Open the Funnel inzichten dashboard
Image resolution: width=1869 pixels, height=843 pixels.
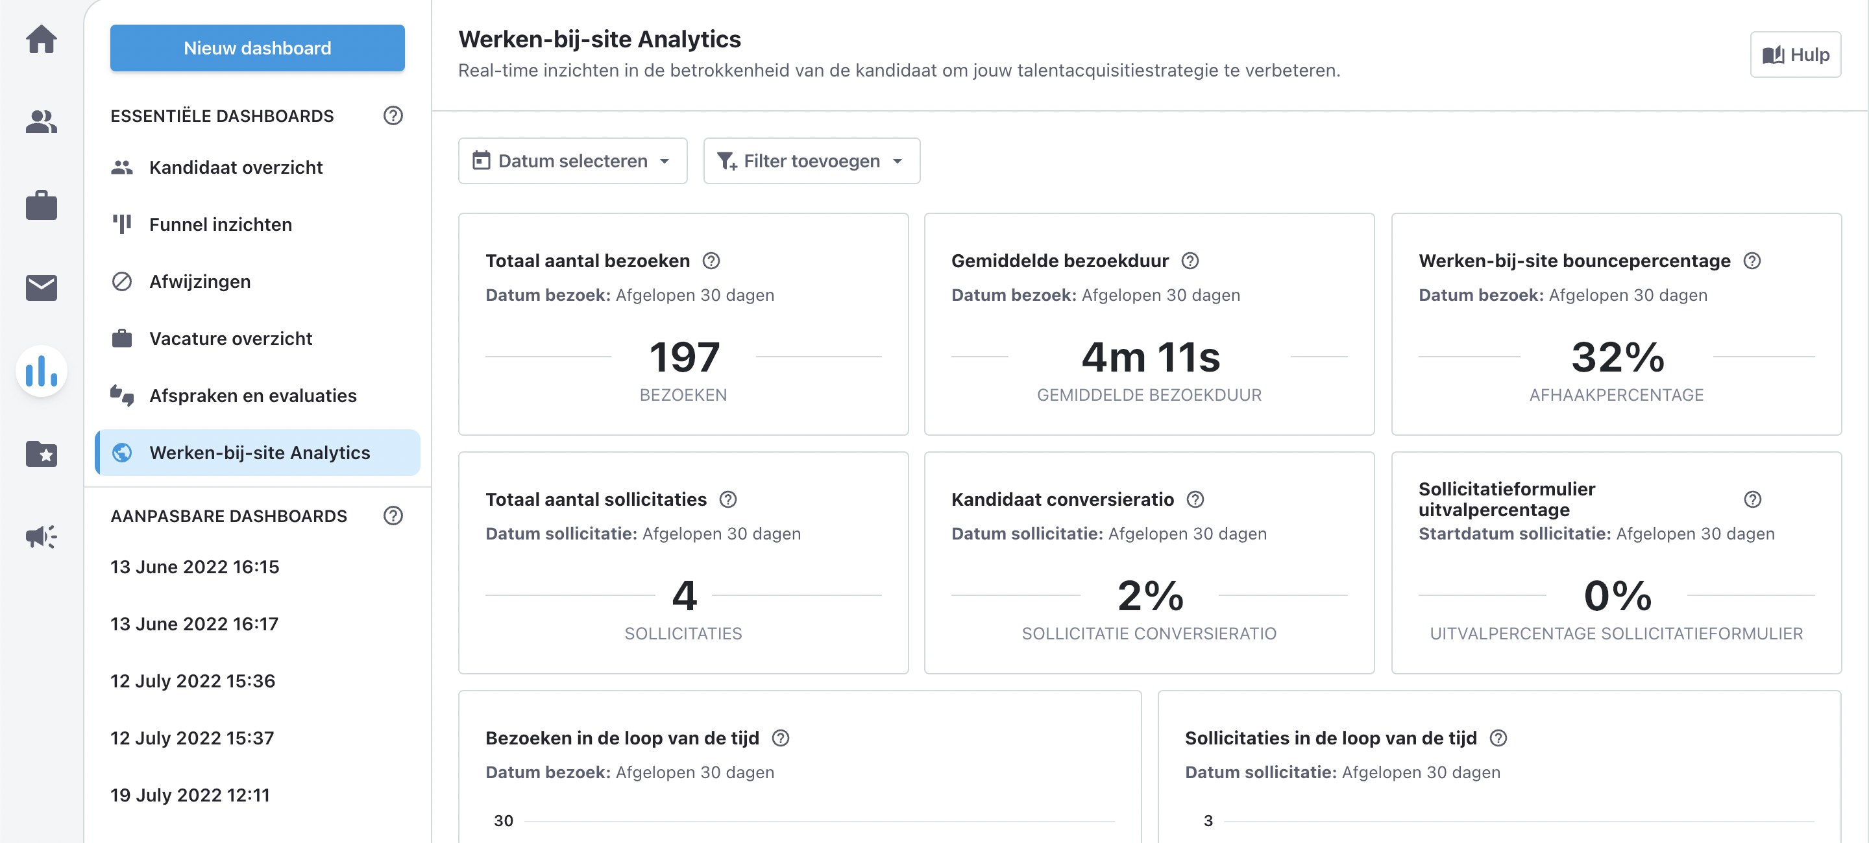[x=220, y=224]
